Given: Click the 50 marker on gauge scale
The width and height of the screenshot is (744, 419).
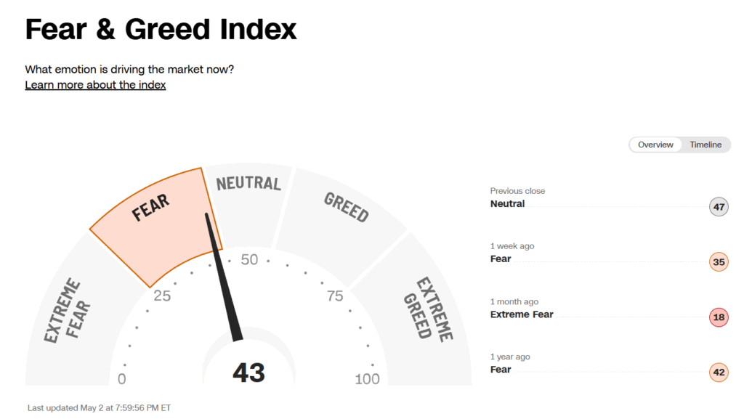Looking at the screenshot, I should click(249, 260).
